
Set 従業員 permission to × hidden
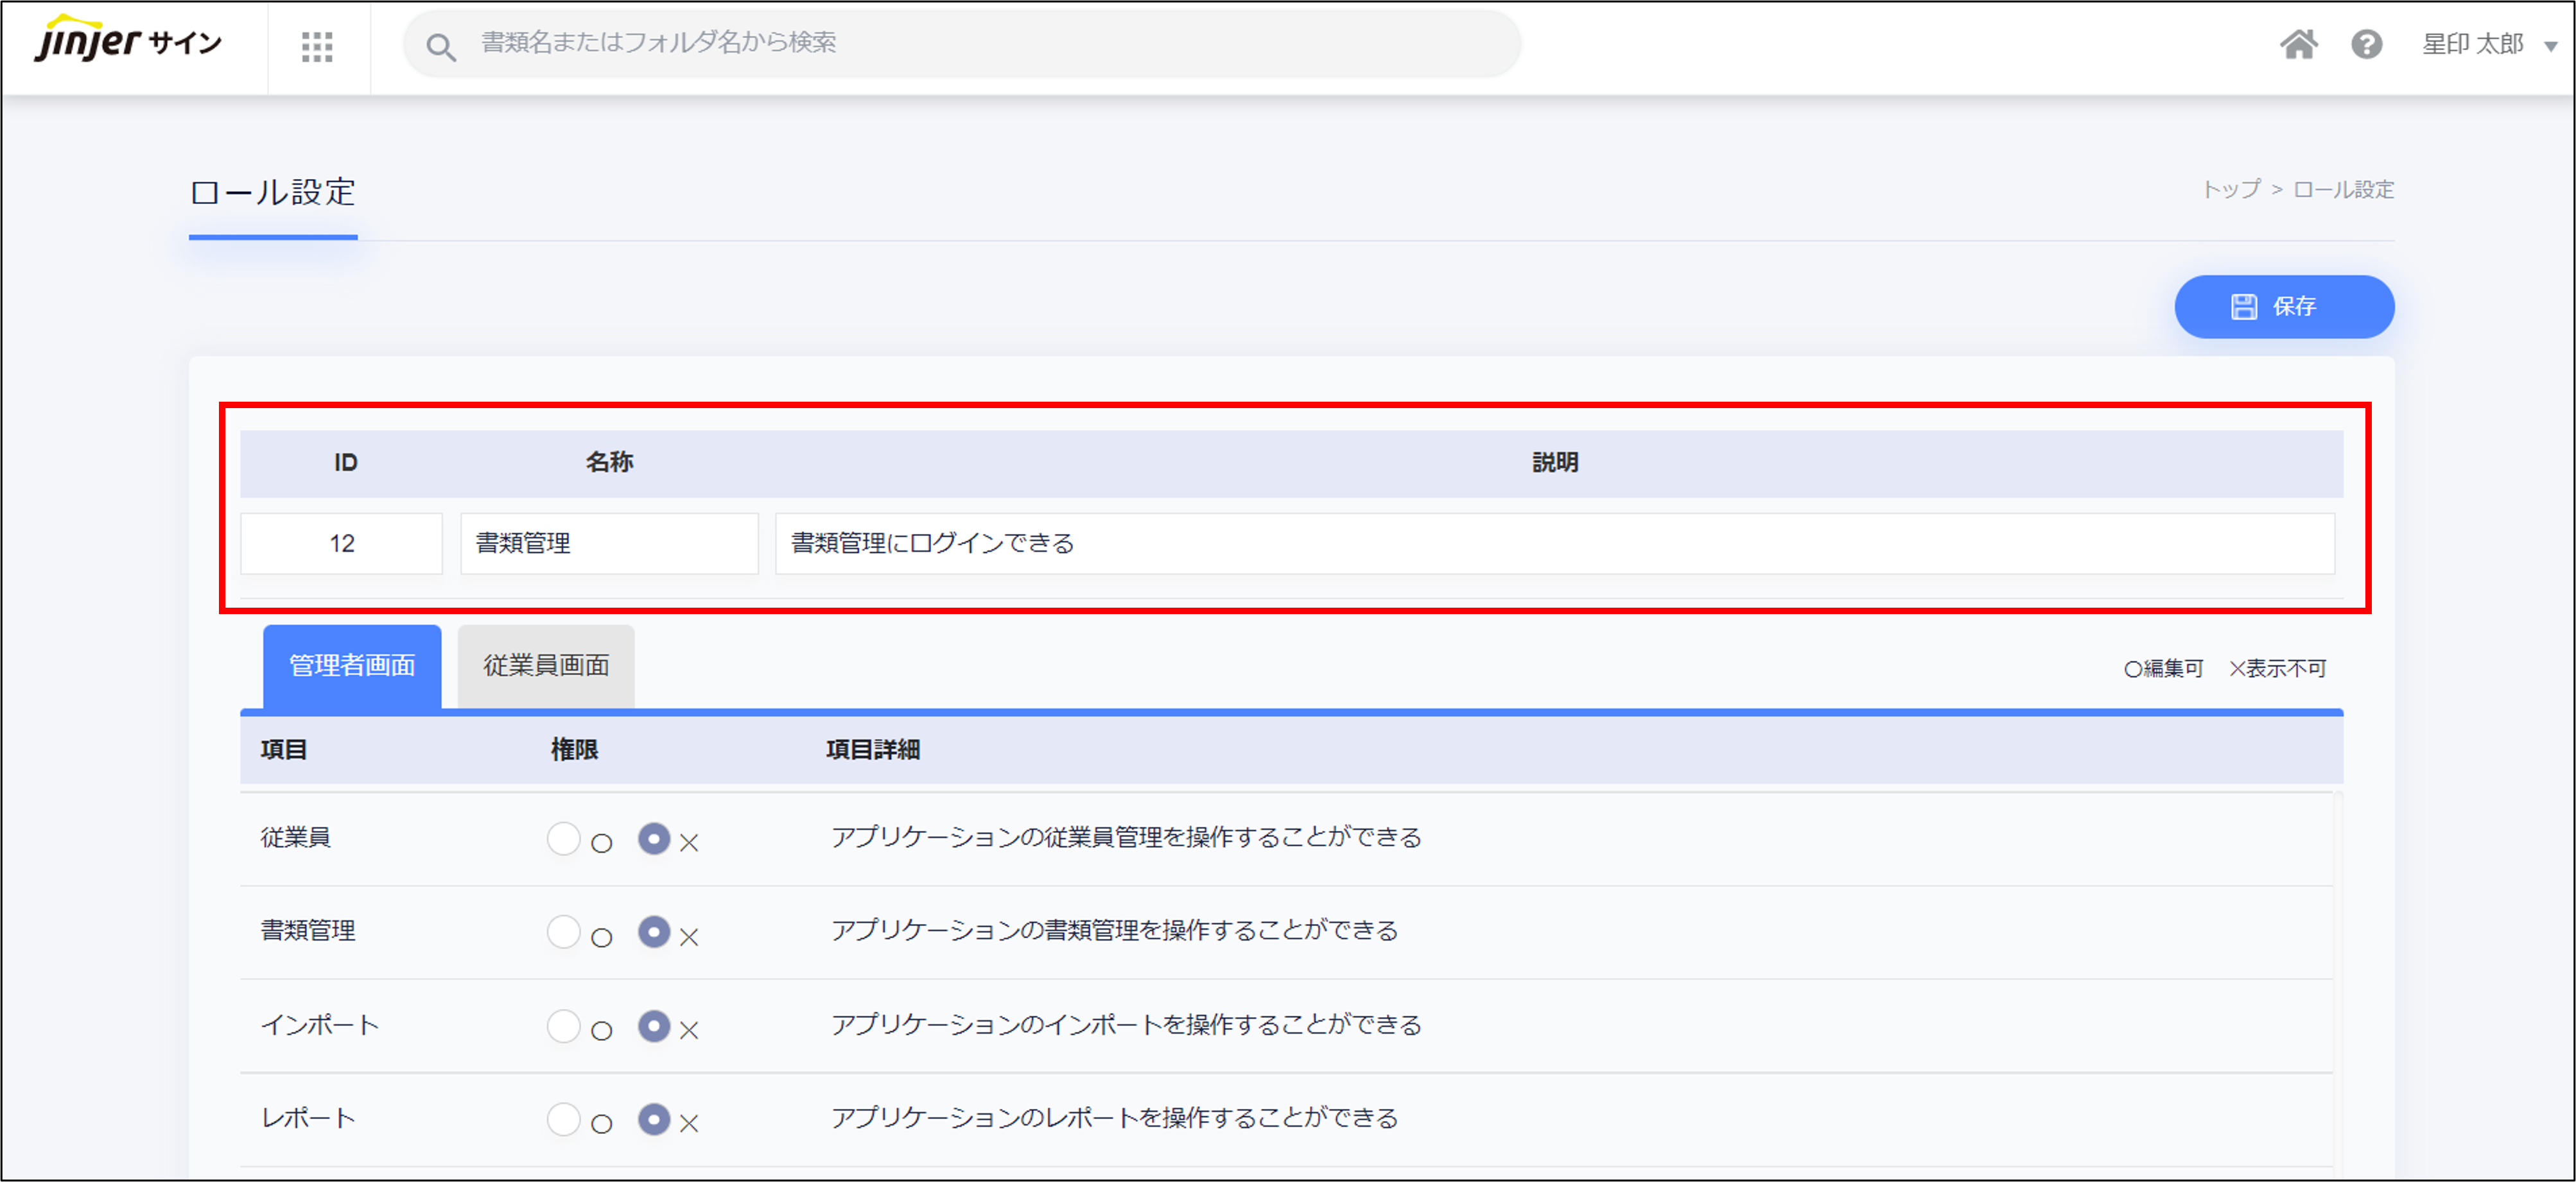click(654, 838)
